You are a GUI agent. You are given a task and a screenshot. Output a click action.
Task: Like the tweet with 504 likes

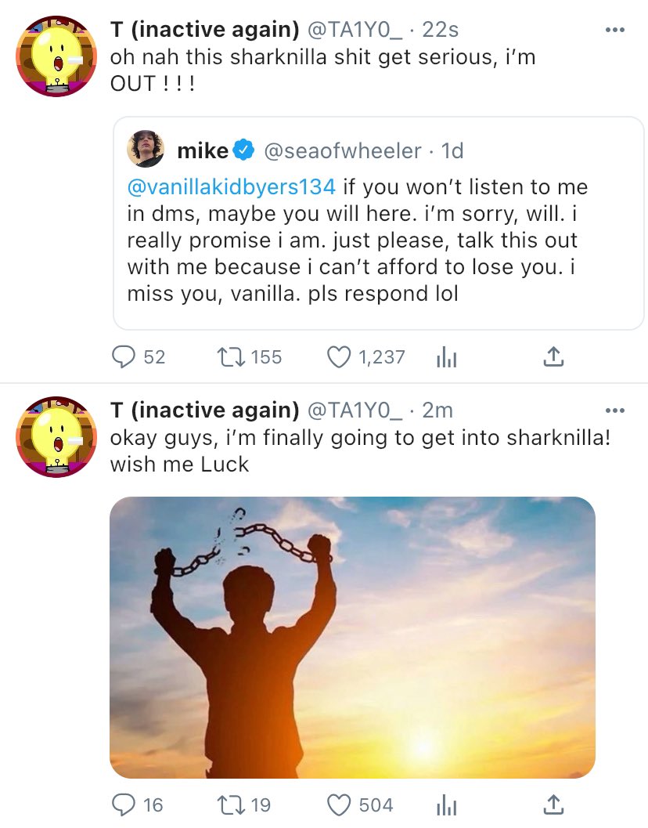click(x=338, y=804)
